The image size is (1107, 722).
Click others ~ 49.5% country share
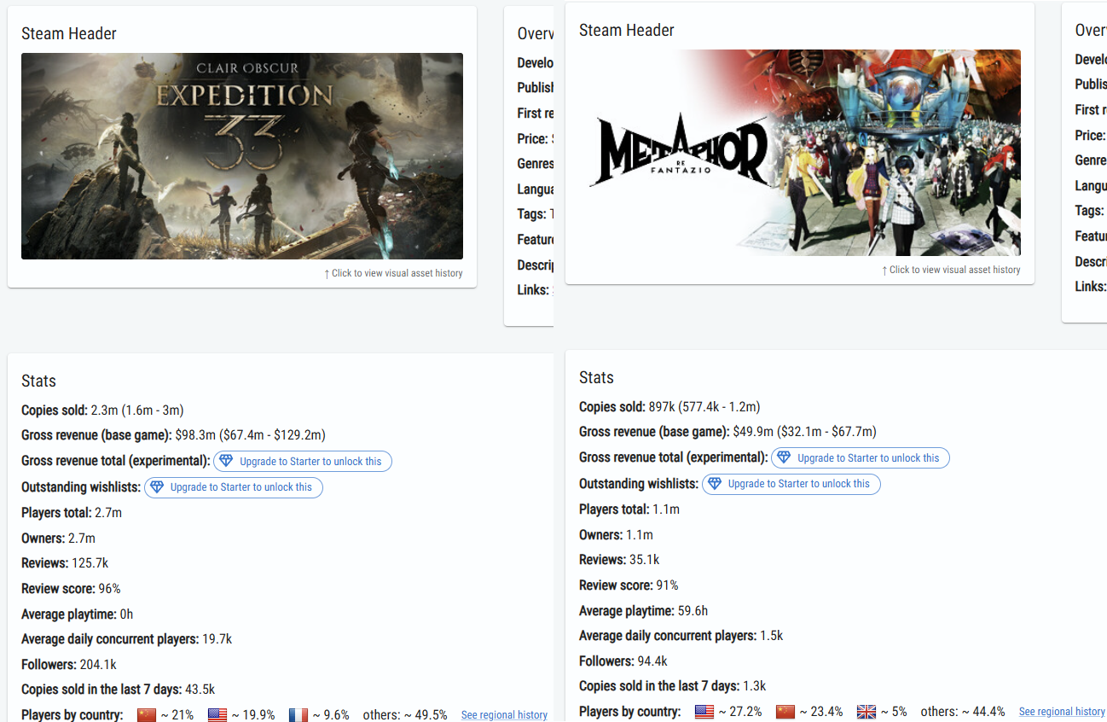pos(405,715)
